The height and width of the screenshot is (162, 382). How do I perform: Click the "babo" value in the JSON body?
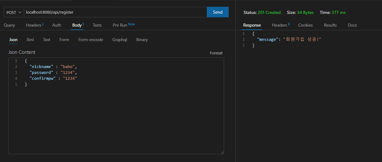[x=68, y=66]
